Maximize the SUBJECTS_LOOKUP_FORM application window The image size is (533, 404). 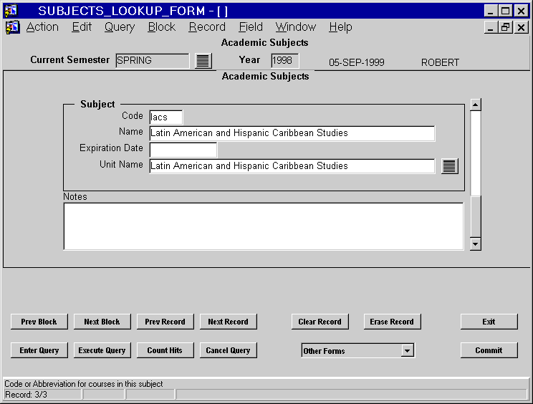505,11
